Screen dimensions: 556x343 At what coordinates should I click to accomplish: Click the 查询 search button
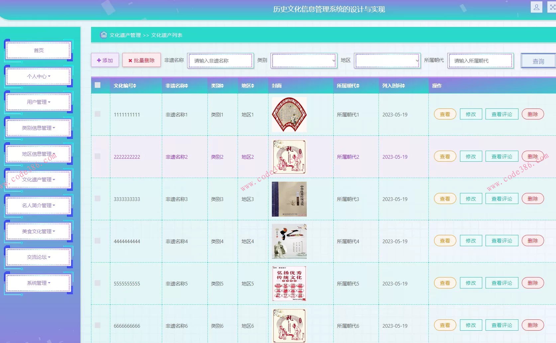(x=538, y=61)
